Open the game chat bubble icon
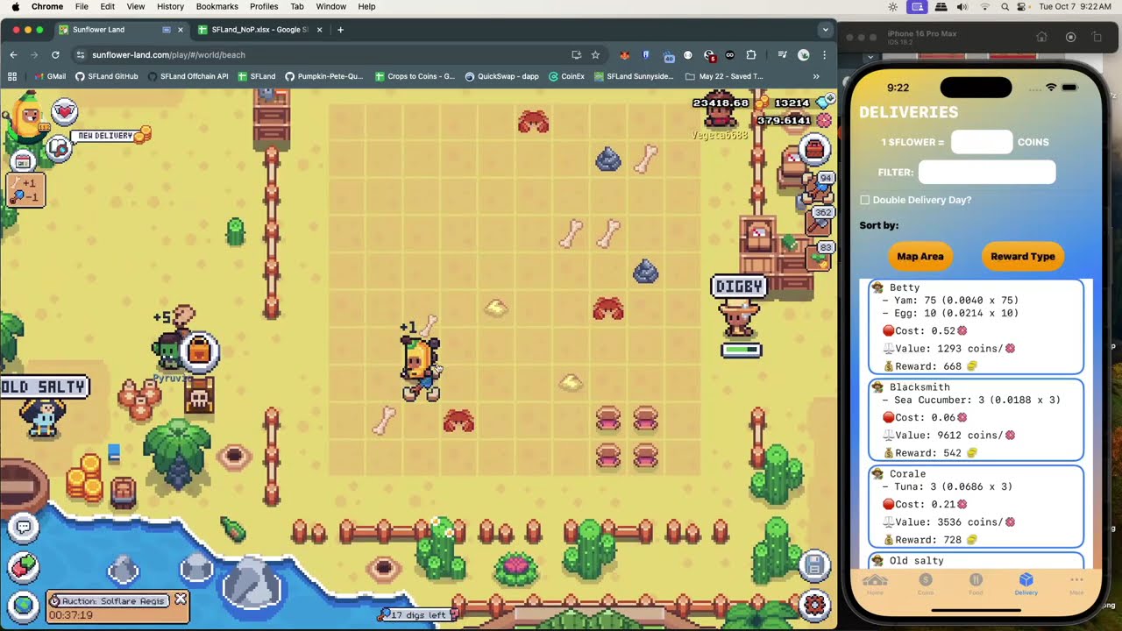Screen dimensions: 1122x631 coord(24,528)
